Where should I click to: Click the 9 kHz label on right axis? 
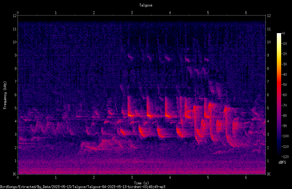(x=268, y=55)
